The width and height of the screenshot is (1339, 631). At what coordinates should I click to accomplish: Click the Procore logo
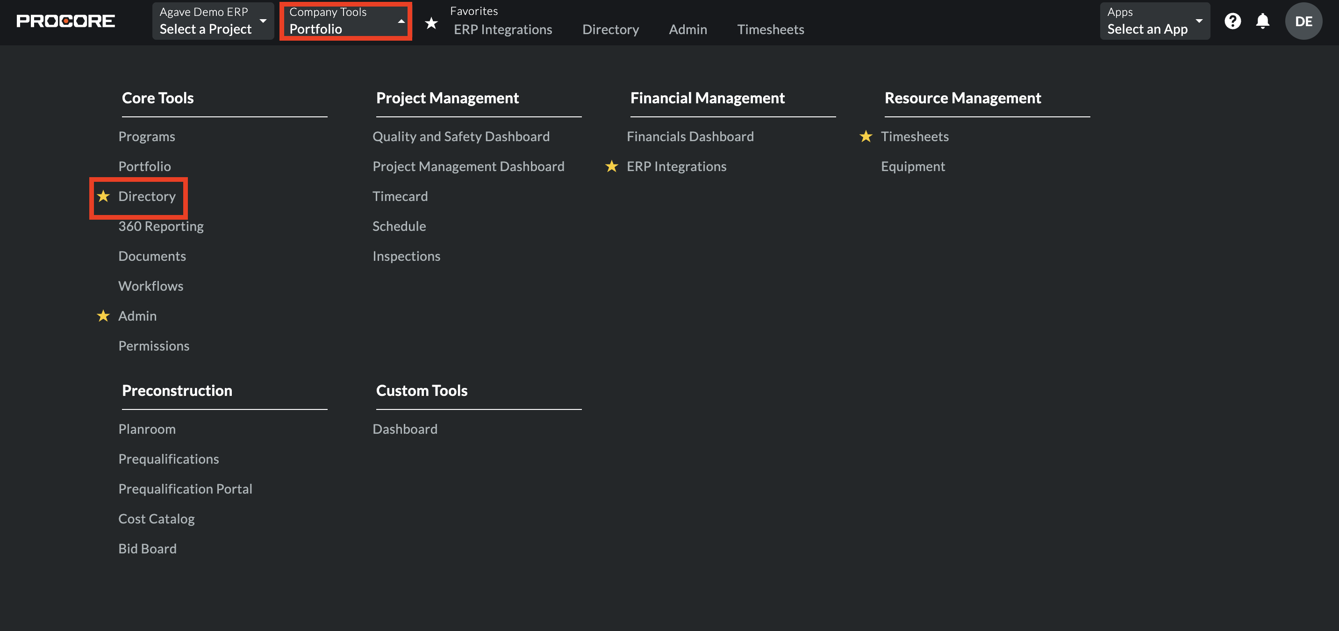[x=65, y=21]
